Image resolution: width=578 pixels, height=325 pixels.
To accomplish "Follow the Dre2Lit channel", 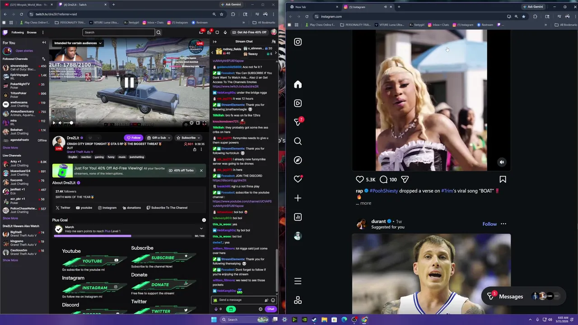I will 133,138.
